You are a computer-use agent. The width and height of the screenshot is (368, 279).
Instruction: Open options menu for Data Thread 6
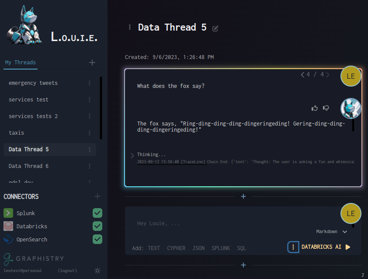pyautogui.click(x=90, y=166)
